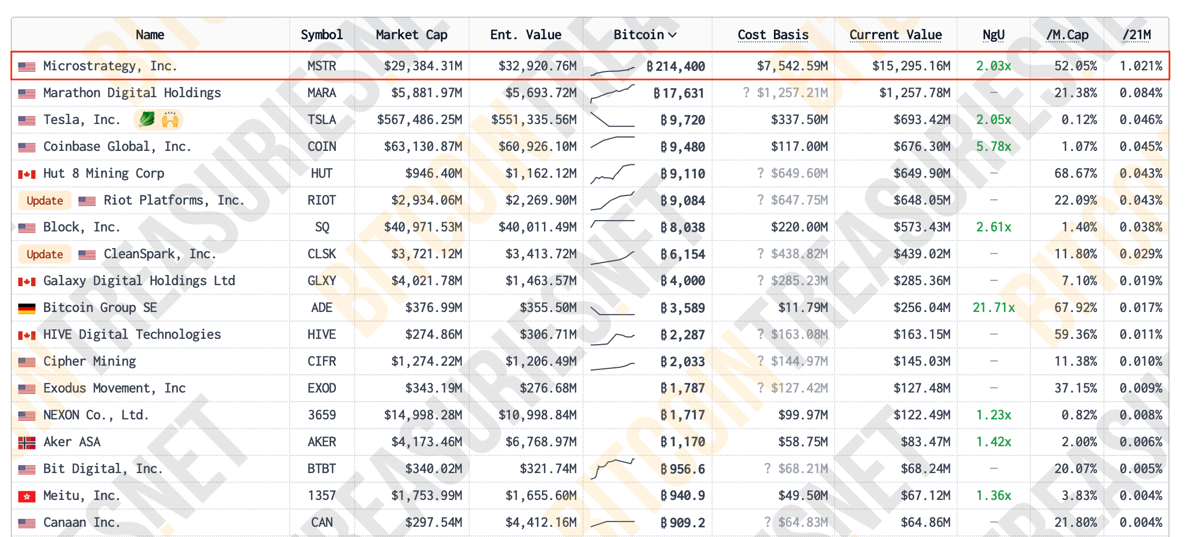Sort by the Cost Basis column header
1191x537 pixels.
tap(773, 35)
